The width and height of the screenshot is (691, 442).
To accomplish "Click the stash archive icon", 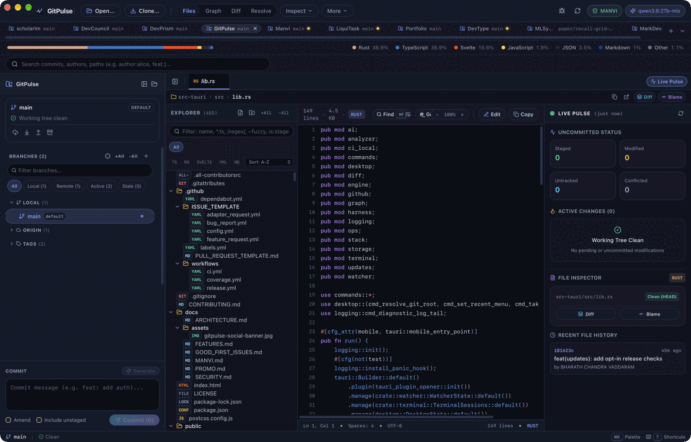I will pyautogui.click(x=50, y=133).
